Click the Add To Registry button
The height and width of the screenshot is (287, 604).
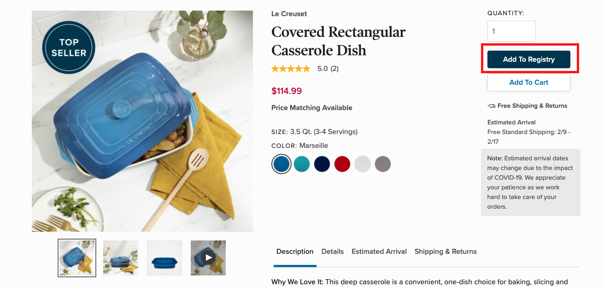tap(529, 59)
